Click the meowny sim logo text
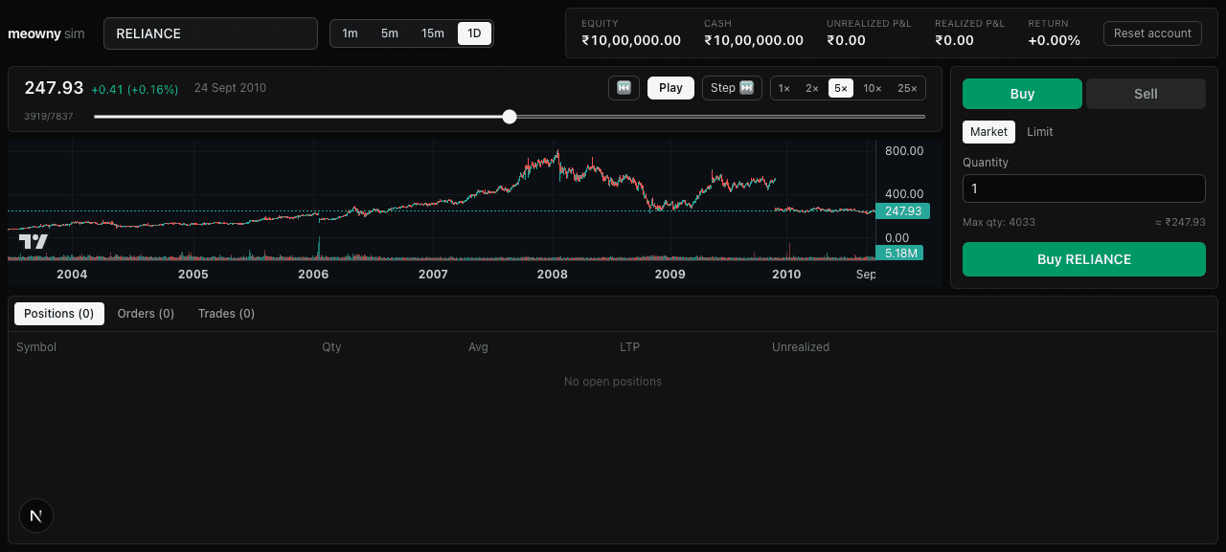This screenshot has width=1226, height=552. [46, 33]
